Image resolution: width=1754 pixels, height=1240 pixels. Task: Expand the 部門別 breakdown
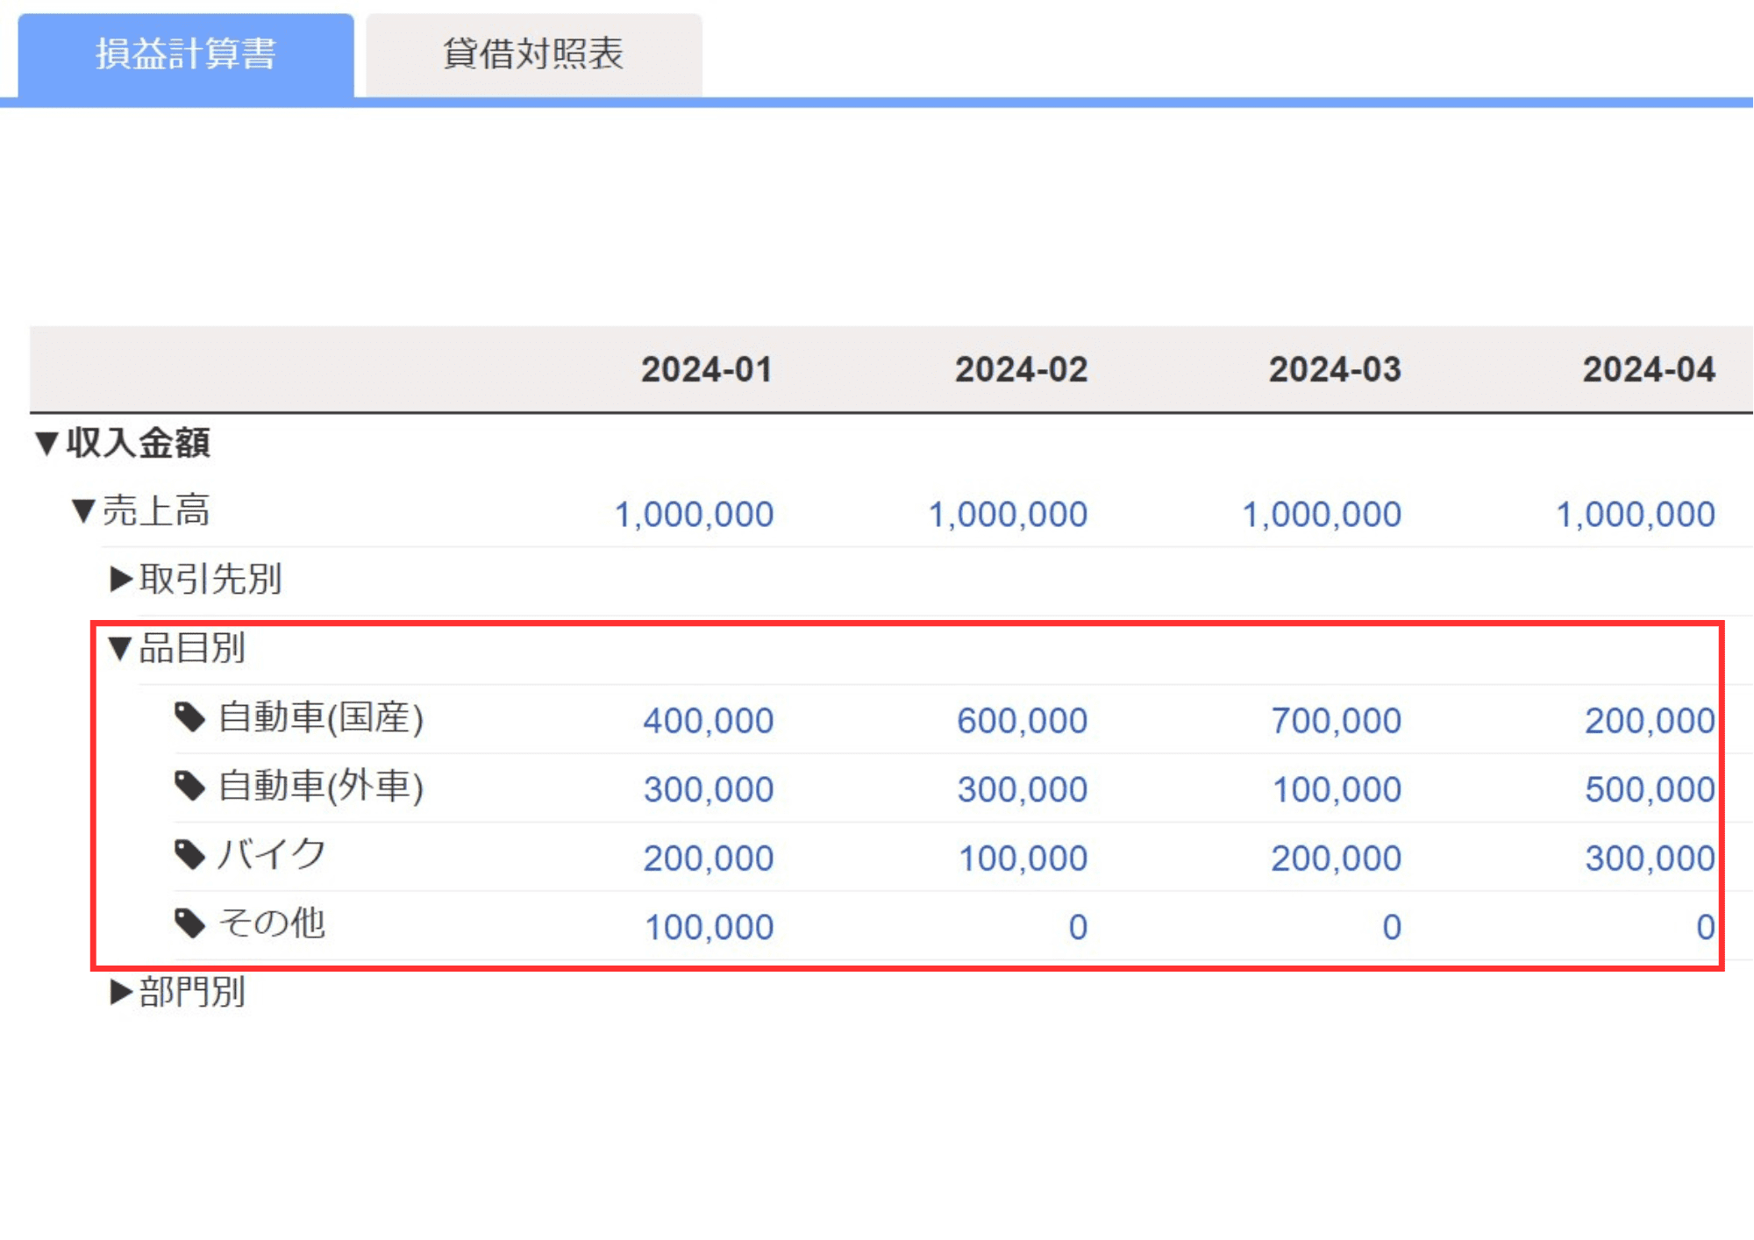click(x=121, y=993)
